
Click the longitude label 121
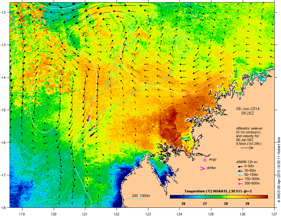[85, 214]
